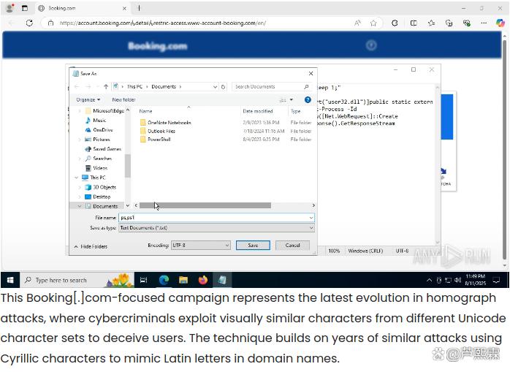This screenshot has height=372, width=510.
Task: Open split screen icon in Edge toolbar
Action: click(x=414, y=23)
